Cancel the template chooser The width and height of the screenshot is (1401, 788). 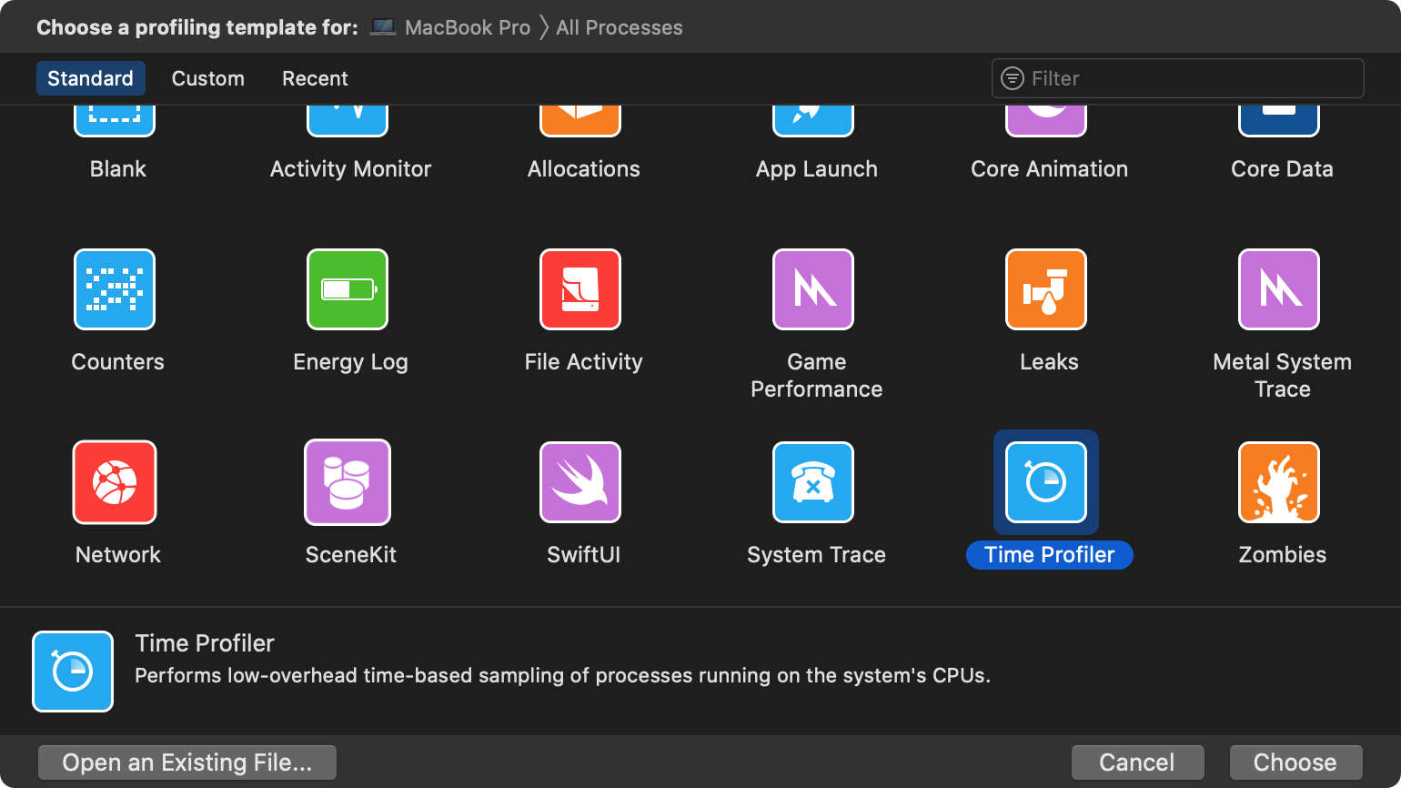point(1137,763)
